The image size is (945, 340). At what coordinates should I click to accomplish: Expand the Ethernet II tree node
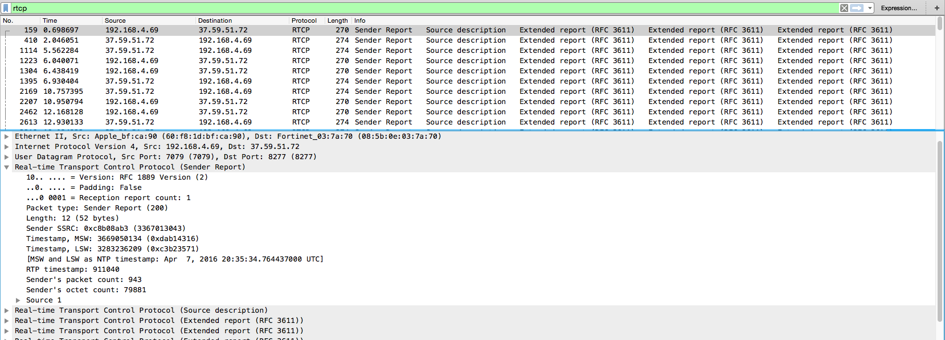click(6, 136)
